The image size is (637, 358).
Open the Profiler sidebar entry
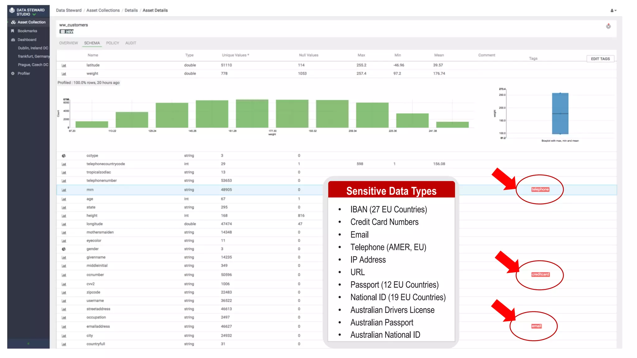pos(24,73)
